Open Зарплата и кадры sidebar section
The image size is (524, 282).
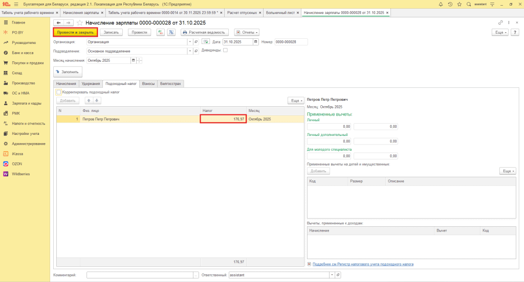27,103
